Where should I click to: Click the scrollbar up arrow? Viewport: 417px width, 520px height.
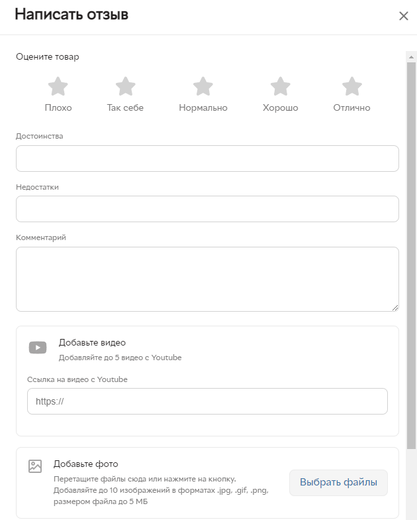coord(411,57)
